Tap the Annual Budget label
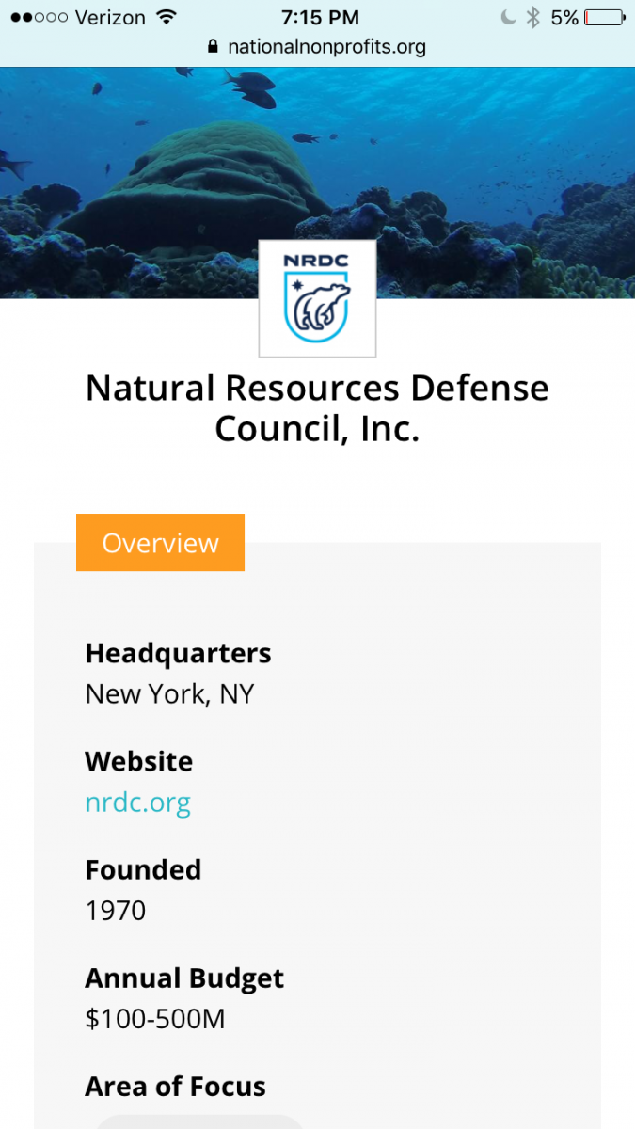This screenshot has width=635, height=1129. (184, 978)
